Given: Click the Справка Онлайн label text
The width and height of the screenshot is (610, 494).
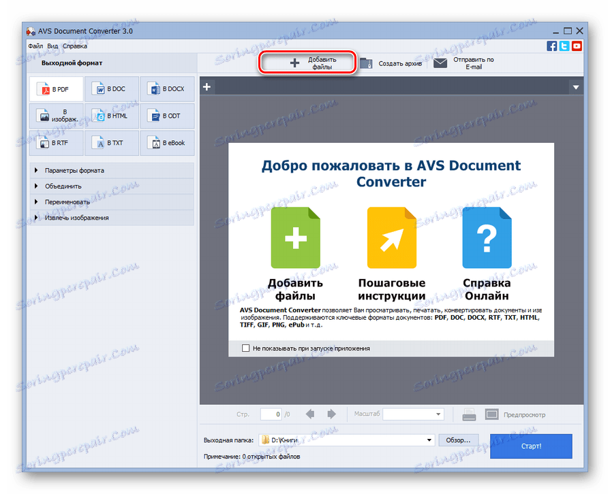Looking at the screenshot, I should pos(487,289).
